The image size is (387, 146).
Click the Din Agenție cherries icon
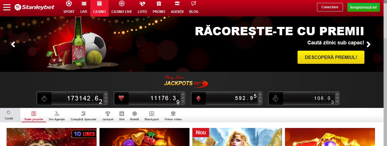click(57, 114)
